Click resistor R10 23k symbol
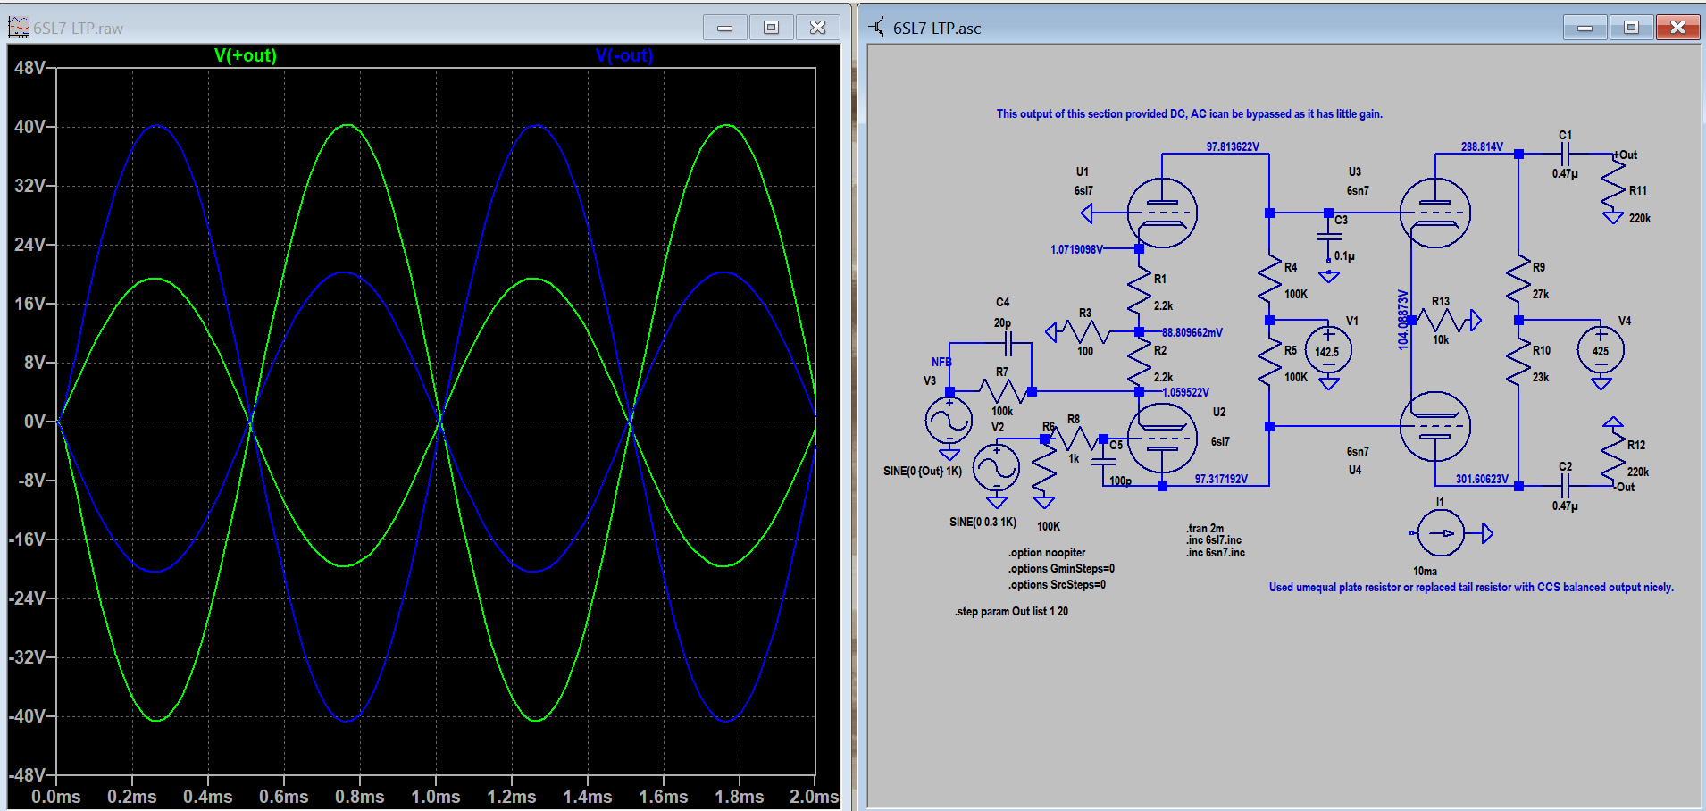Image resolution: width=1706 pixels, height=811 pixels. (1518, 363)
